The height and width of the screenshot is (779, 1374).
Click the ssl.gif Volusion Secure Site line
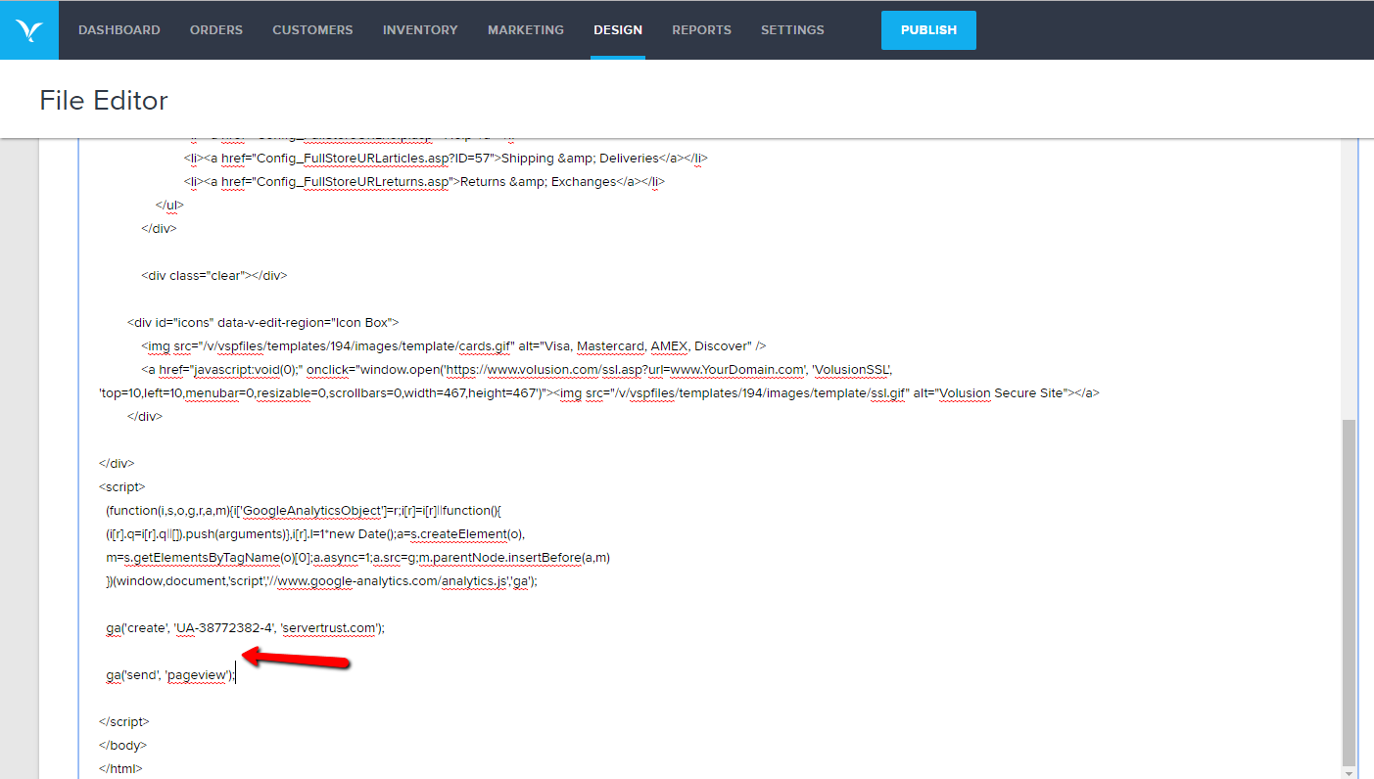point(599,392)
